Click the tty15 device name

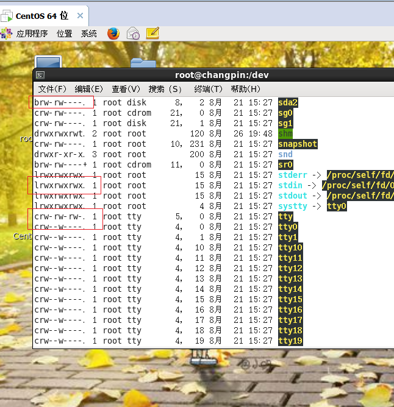click(290, 300)
